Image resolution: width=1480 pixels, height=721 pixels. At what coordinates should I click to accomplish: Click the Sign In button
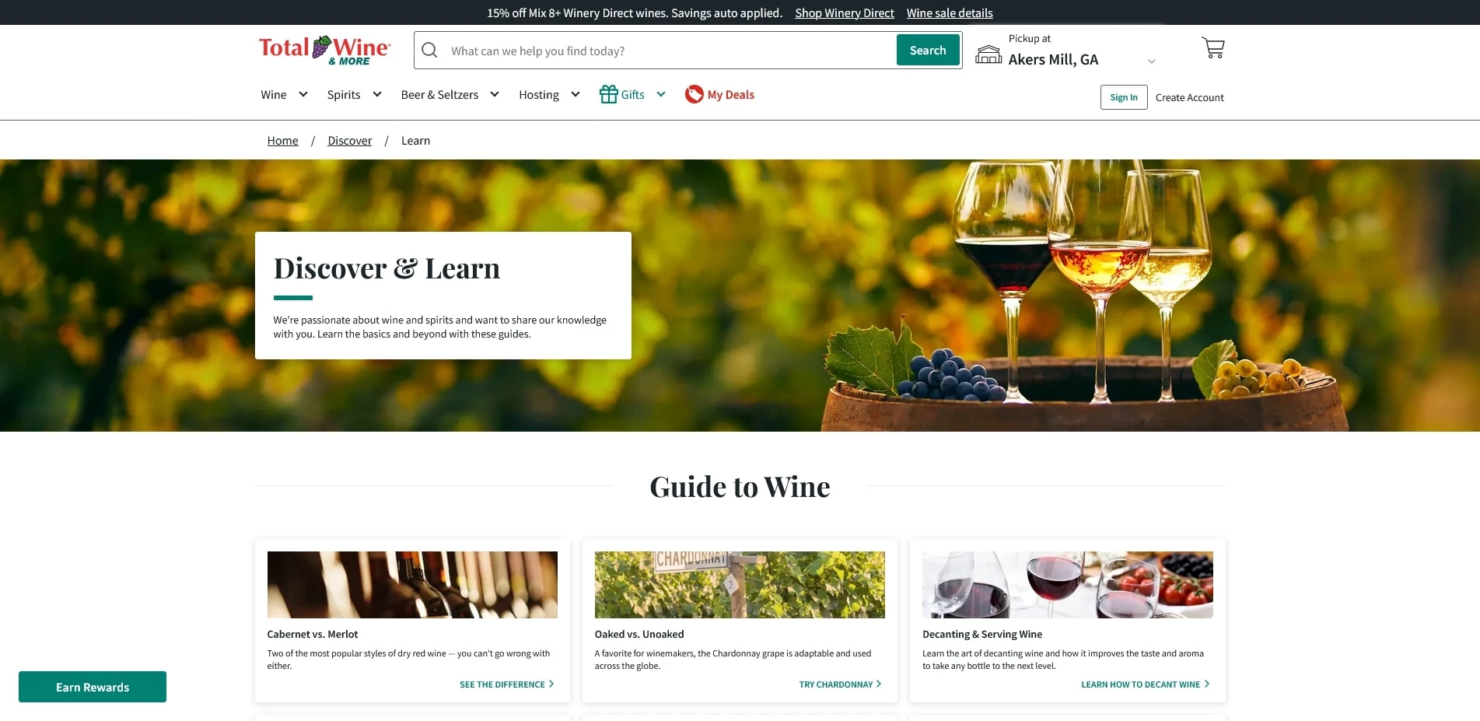pos(1123,96)
